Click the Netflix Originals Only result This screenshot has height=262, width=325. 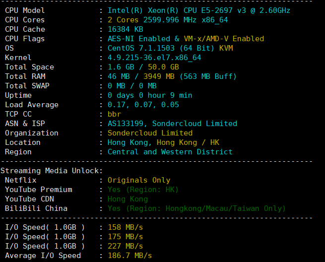coord(139,180)
